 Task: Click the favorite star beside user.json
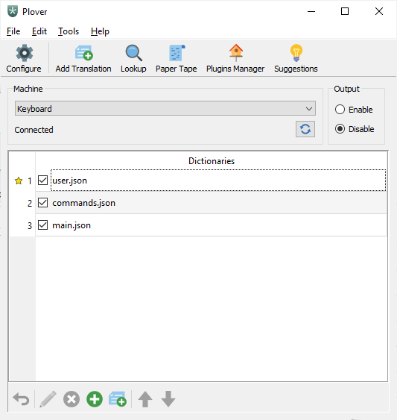coord(19,181)
